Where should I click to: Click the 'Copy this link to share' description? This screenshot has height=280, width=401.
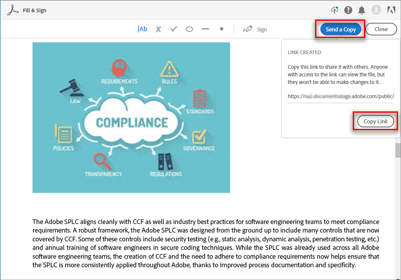click(x=338, y=74)
